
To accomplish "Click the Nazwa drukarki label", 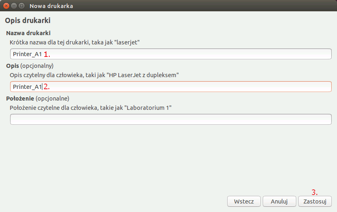I will click(x=28, y=33).
